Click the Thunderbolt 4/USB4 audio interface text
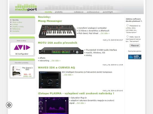This screenshot has width=153, height=114. [101, 50]
